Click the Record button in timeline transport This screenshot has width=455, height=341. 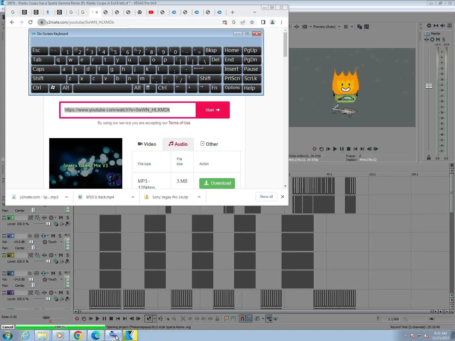77,319
